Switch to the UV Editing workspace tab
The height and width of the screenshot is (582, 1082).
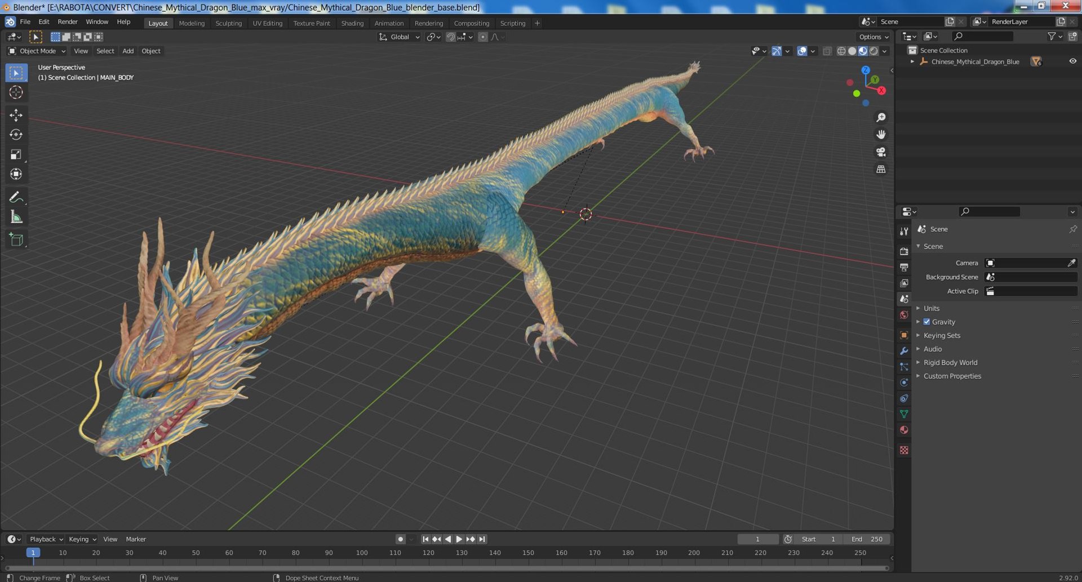[267, 23]
